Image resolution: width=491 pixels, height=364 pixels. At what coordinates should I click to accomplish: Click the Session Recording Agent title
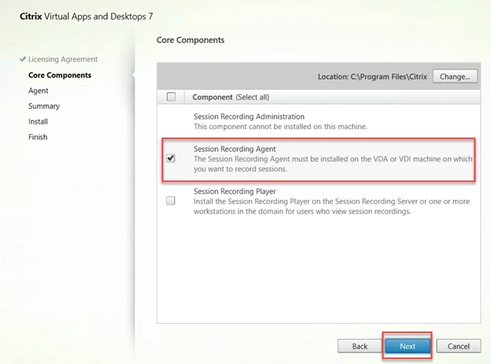[x=234, y=149]
